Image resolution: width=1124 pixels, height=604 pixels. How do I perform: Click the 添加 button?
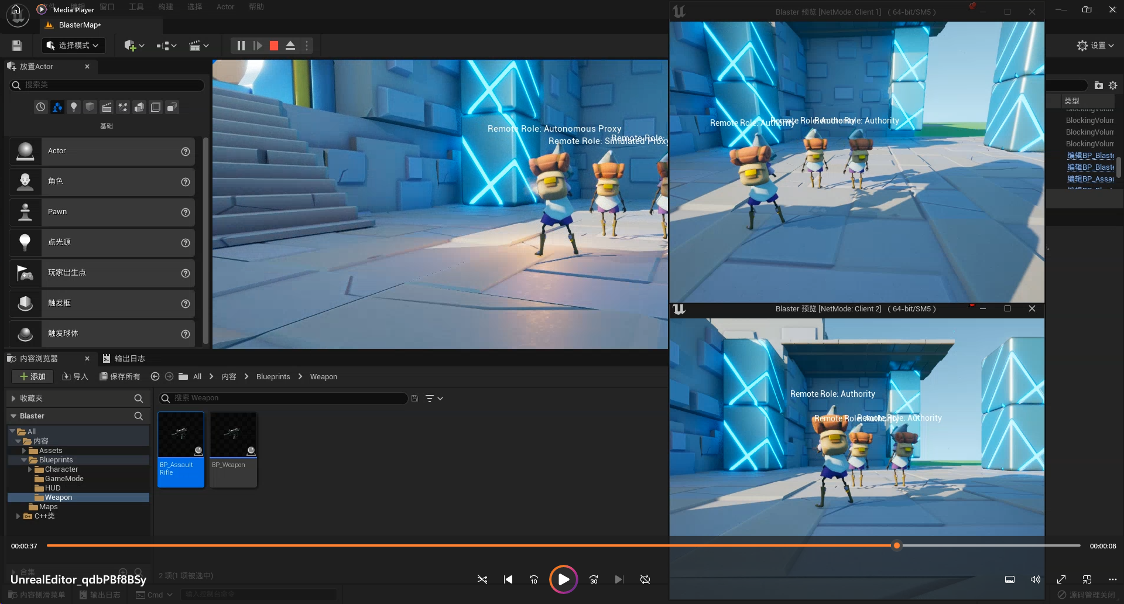pos(32,376)
